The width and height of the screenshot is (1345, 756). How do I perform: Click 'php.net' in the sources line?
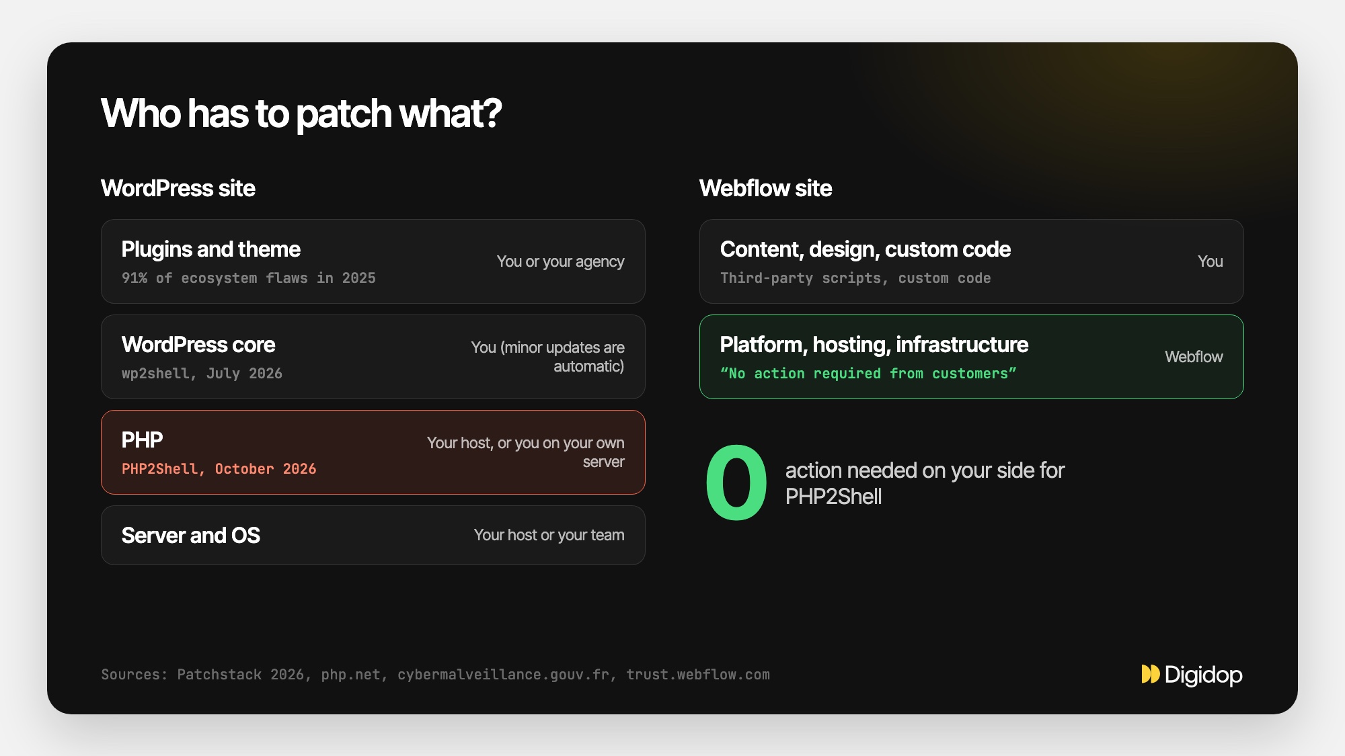pos(350,675)
